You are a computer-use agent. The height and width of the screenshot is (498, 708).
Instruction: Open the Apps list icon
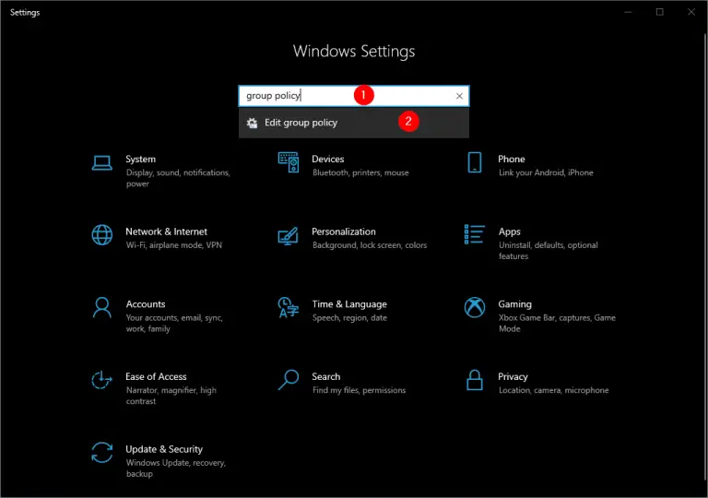pyautogui.click(x=474, y=234)
